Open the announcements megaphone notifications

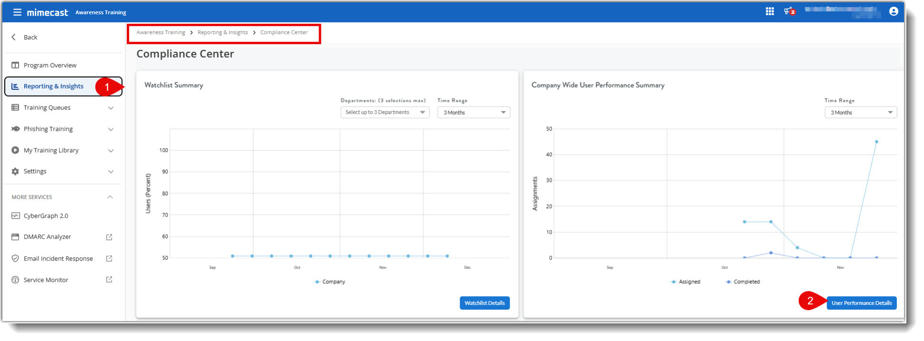(789, 11)
